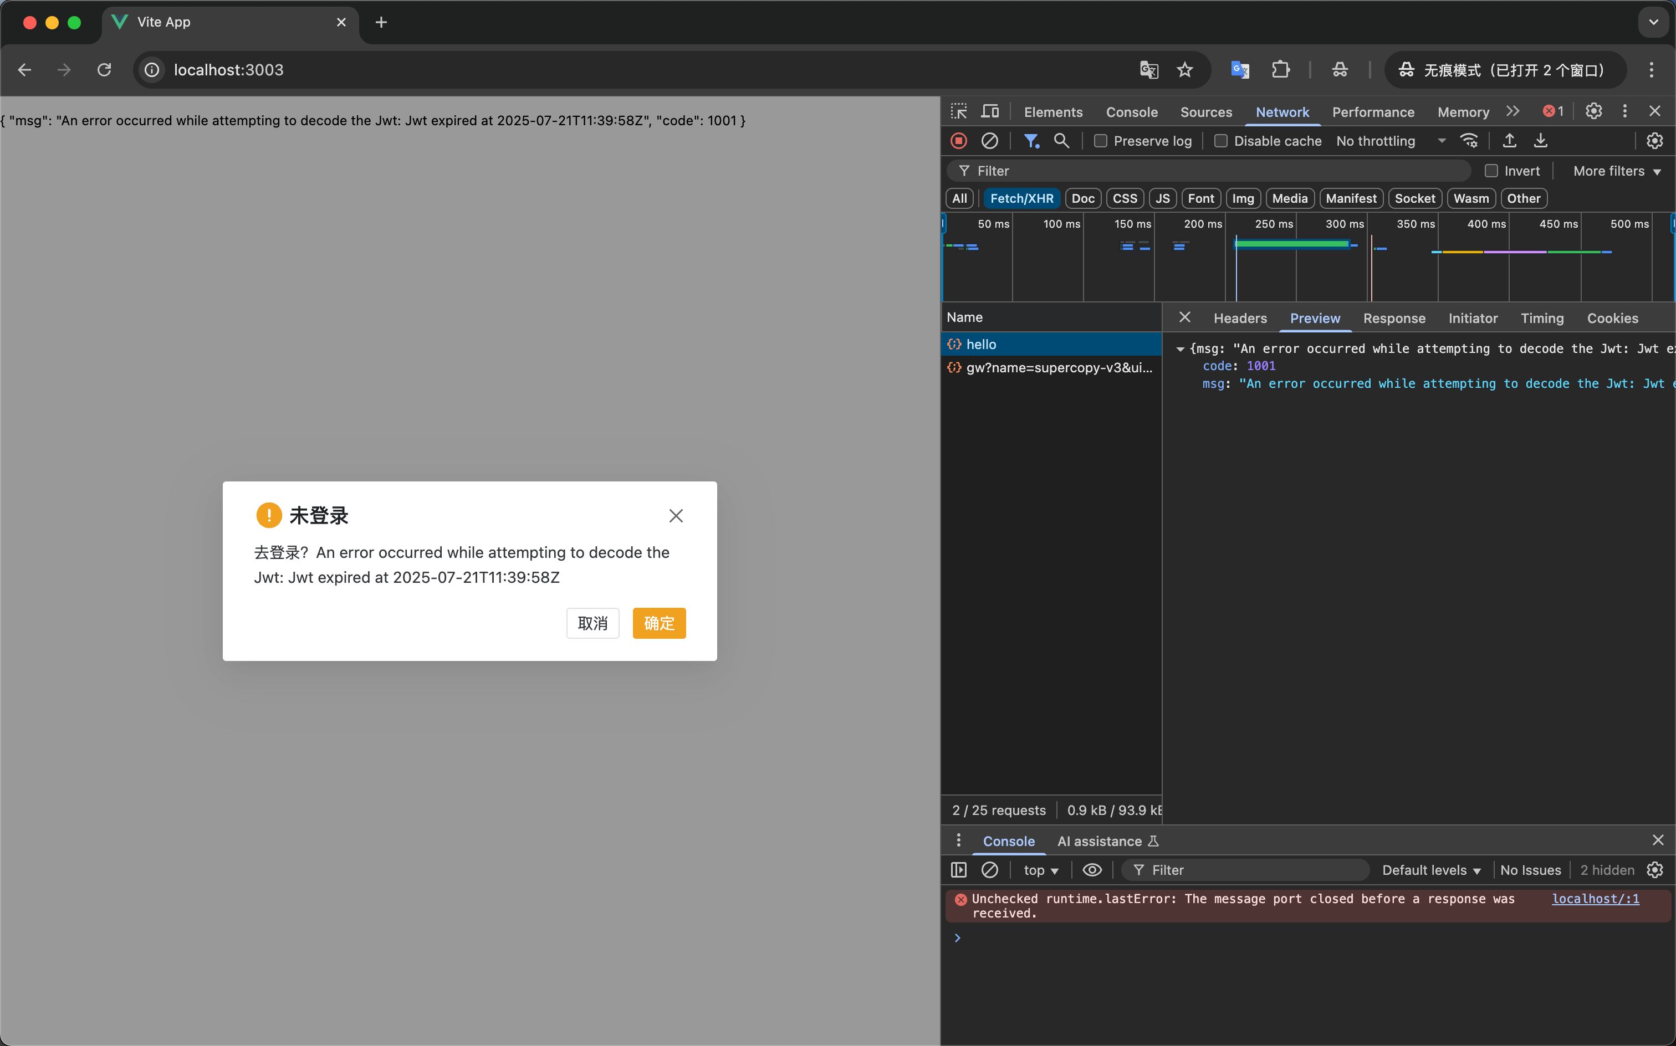Open the Timing tab of request

(1542, 318)
